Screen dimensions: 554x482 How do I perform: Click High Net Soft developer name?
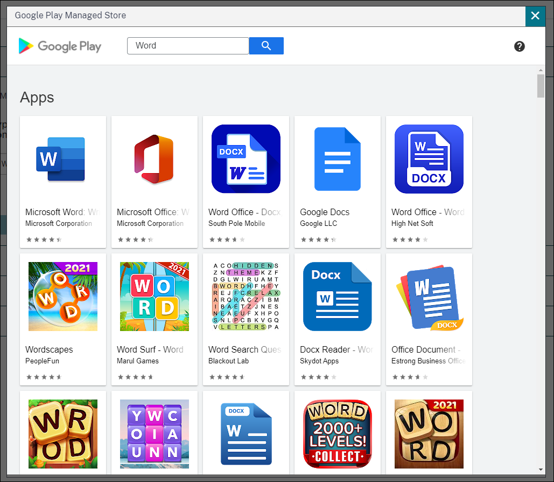(x=412, y=223)
